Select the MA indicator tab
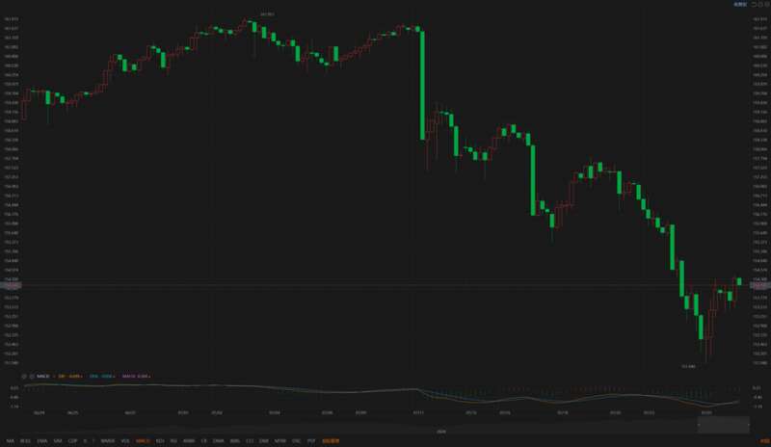The width and height of the screenshot is (771, 447). (x=11, y=441)
